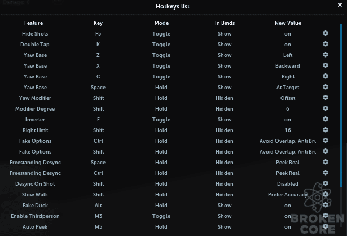Click 'Hold' mode in Fake Duck row

coord(161,206)
